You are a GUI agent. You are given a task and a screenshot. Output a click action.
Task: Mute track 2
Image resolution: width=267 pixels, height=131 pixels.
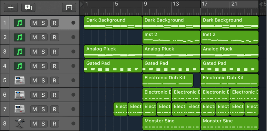35,37
